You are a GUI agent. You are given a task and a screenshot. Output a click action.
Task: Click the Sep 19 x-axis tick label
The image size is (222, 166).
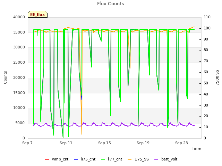point(143,143)
